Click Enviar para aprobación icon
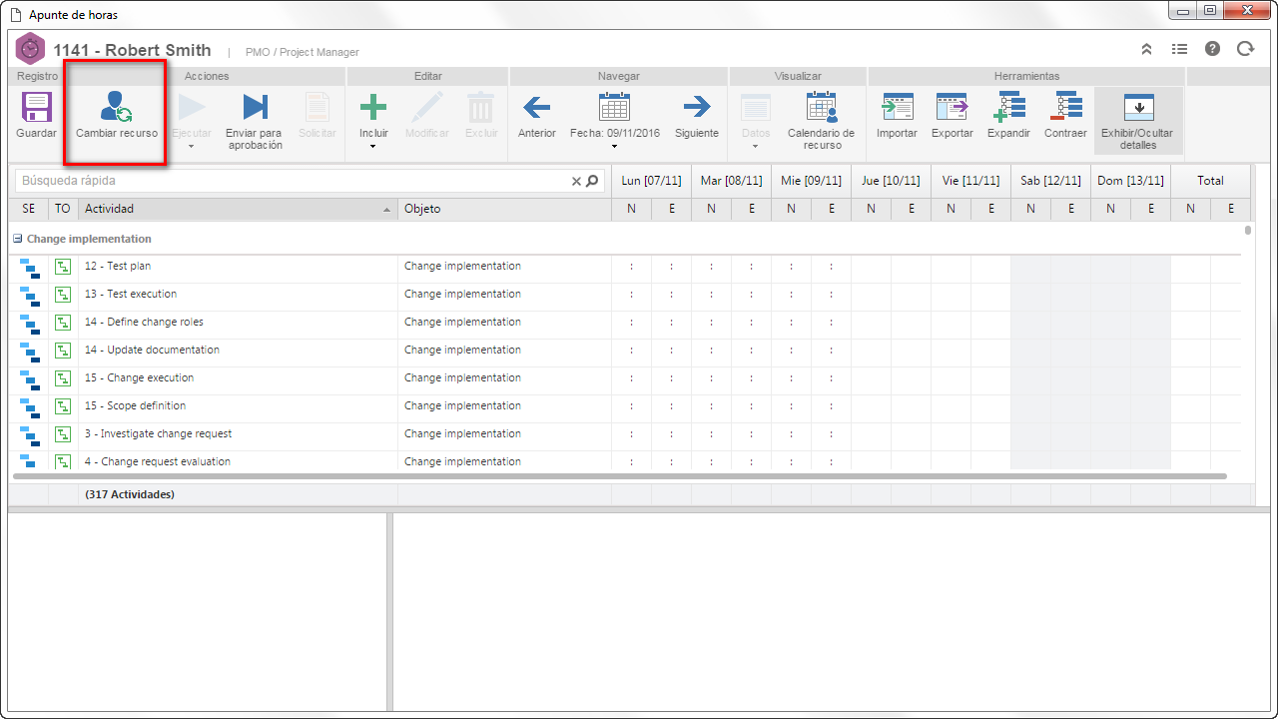Viewport: 1278px width, 719px height. (256, 107)
